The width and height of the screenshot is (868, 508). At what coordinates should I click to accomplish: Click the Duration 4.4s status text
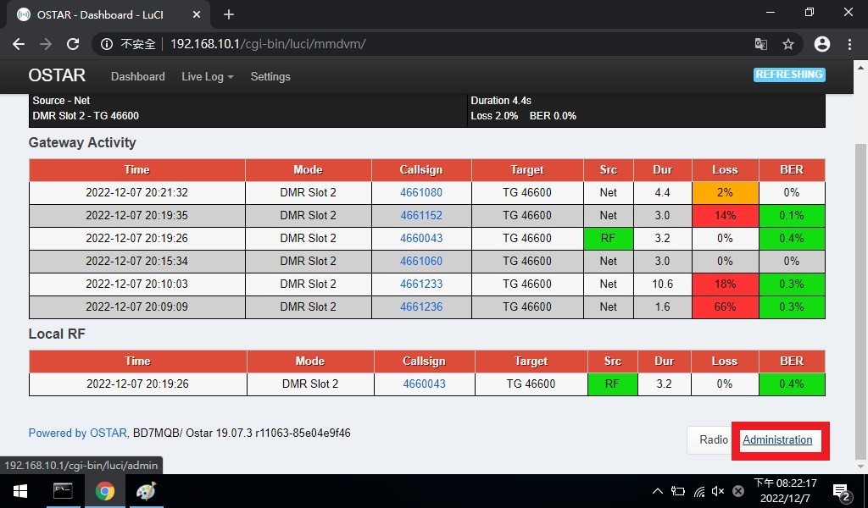click(500, 101)
